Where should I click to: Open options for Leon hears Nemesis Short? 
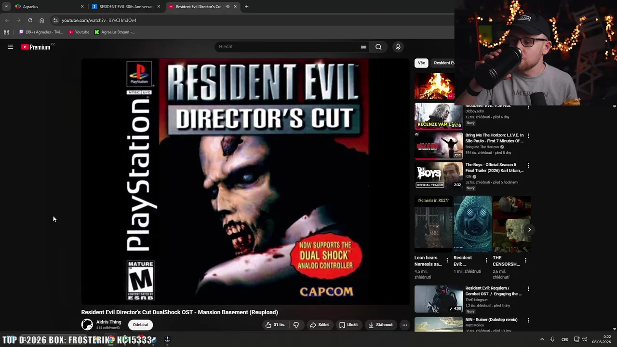[x=447, y=260]
